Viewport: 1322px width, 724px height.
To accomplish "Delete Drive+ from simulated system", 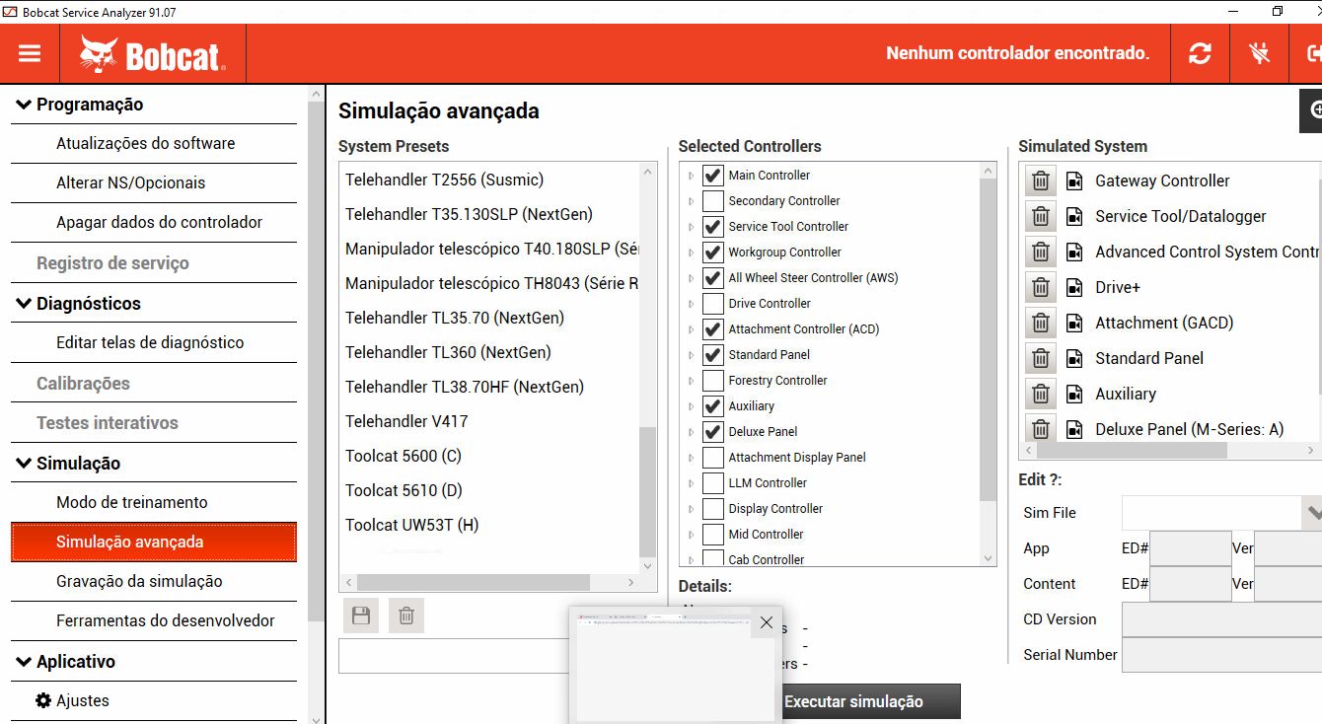I will [1041, 287].
